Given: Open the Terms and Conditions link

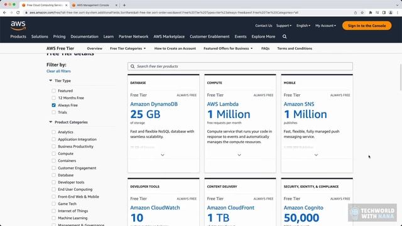Looking at the screenshot, I should (x=295, y=48).
